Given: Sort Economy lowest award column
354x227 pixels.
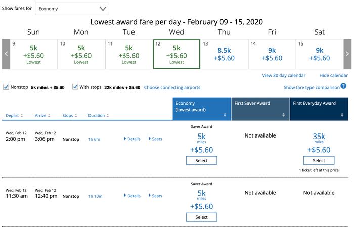Looking at the screenshot, I should tap(225, 115).
